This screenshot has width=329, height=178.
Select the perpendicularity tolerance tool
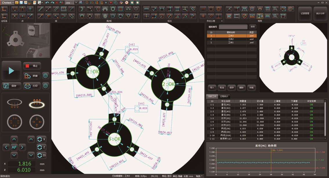click(219, 16)
